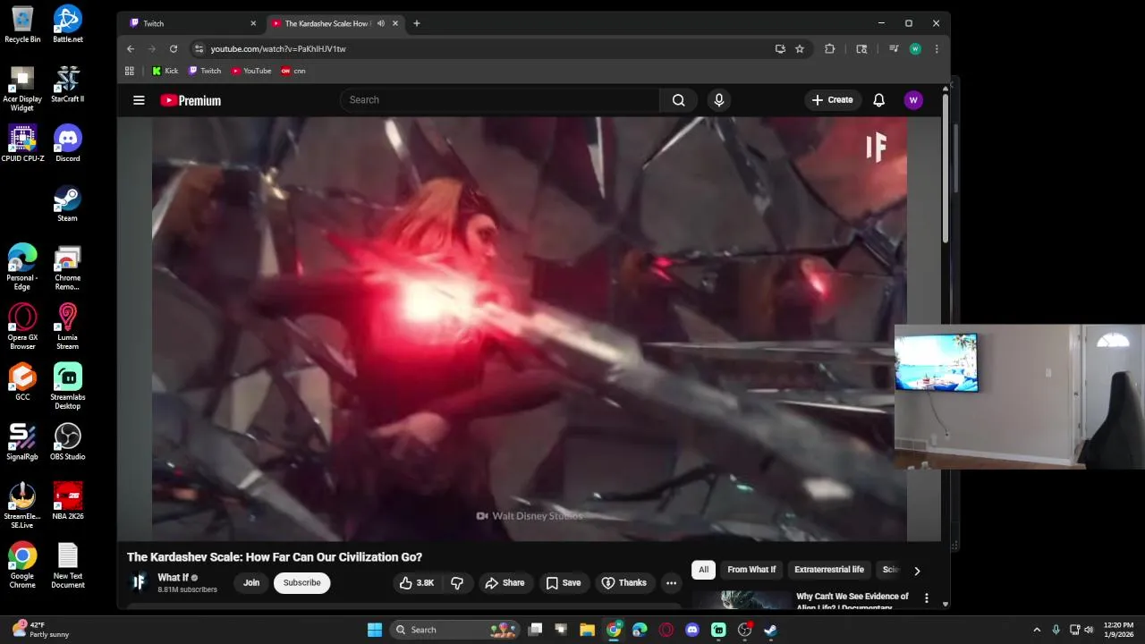Open OBS Studio desktop shortcut
The image size is (1145, 644).
point(68,442)
